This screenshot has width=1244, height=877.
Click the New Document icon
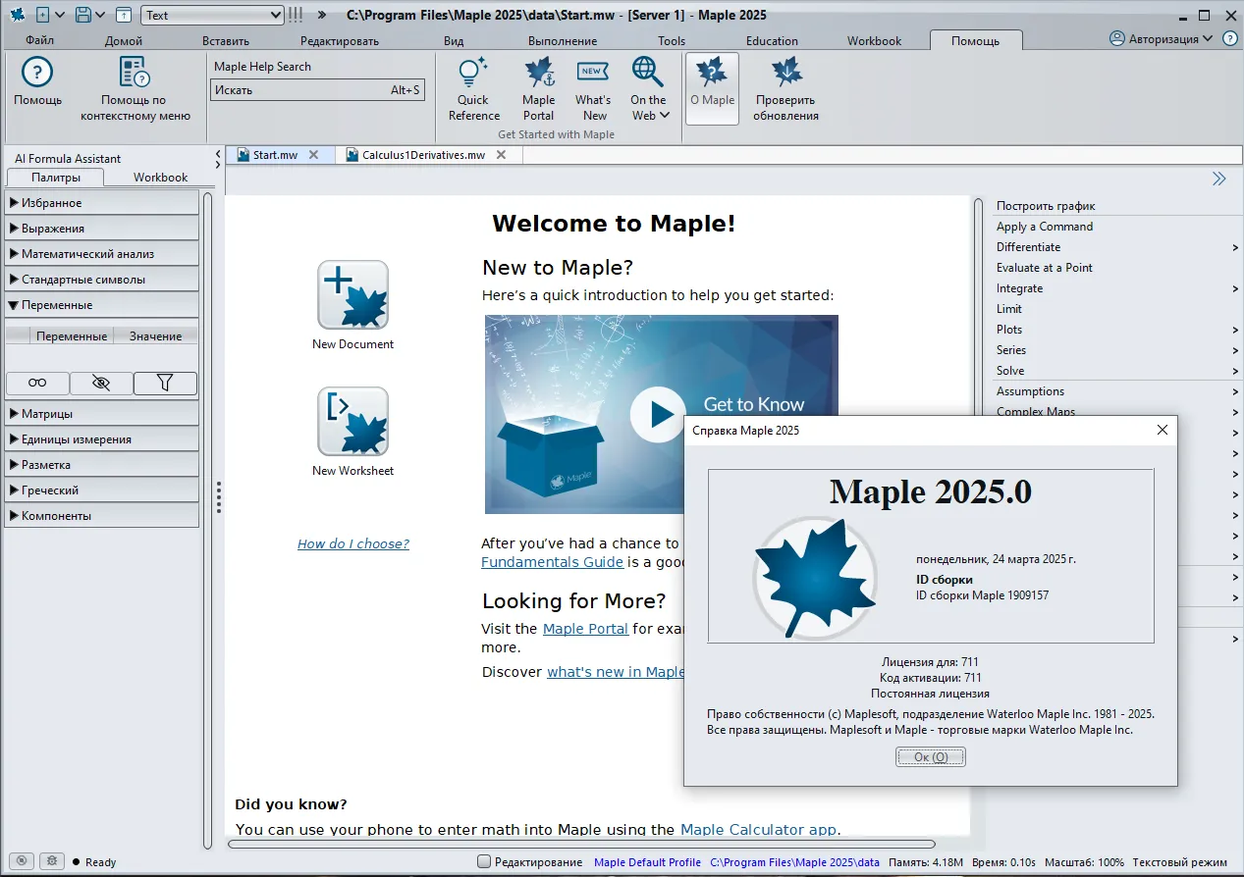[x=352, y=294]
